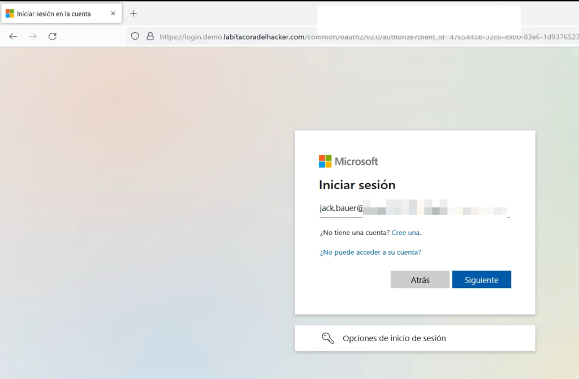
Task: Click the '¿No tiene una cuenta?' text
Action: tap(355, 233)
